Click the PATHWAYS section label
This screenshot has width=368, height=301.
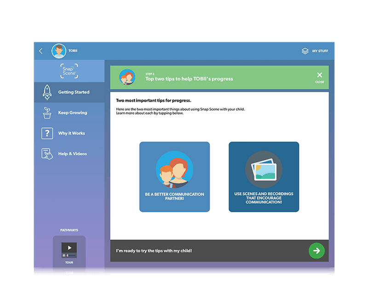(x=69, y=230)
